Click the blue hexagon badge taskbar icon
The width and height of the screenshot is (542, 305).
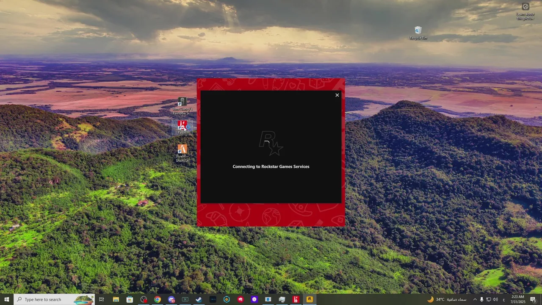pyautogui.click(x=227, y=299)
